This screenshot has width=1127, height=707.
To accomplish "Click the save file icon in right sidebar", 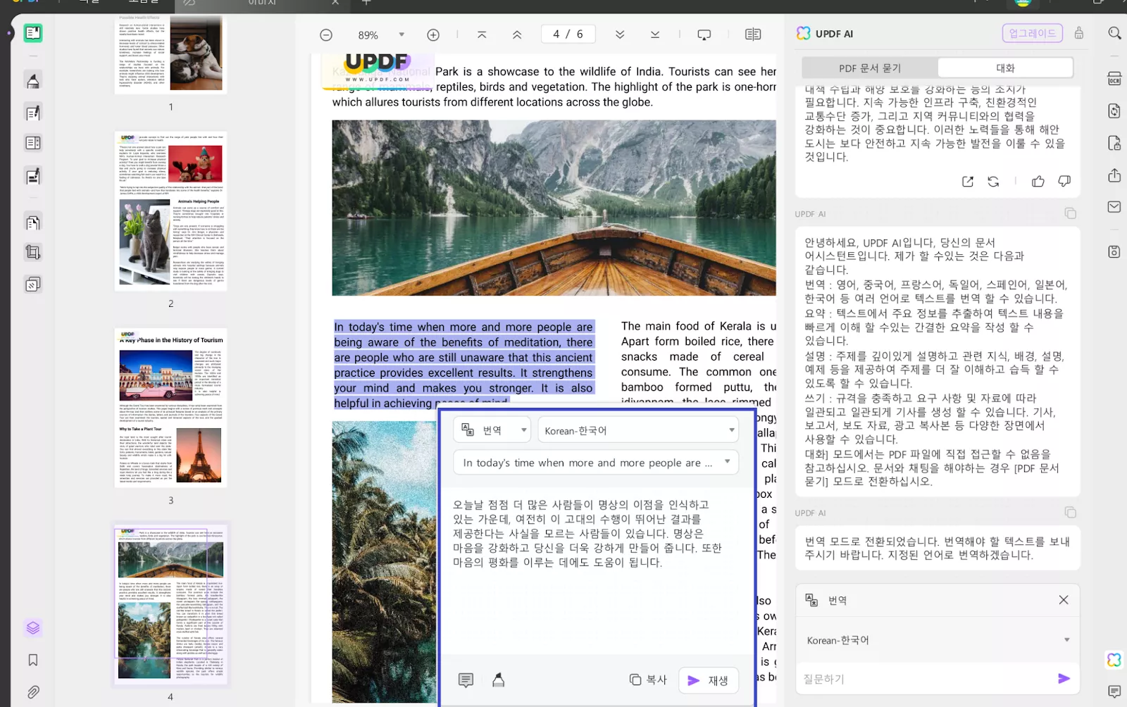I will click(1114, 251).
